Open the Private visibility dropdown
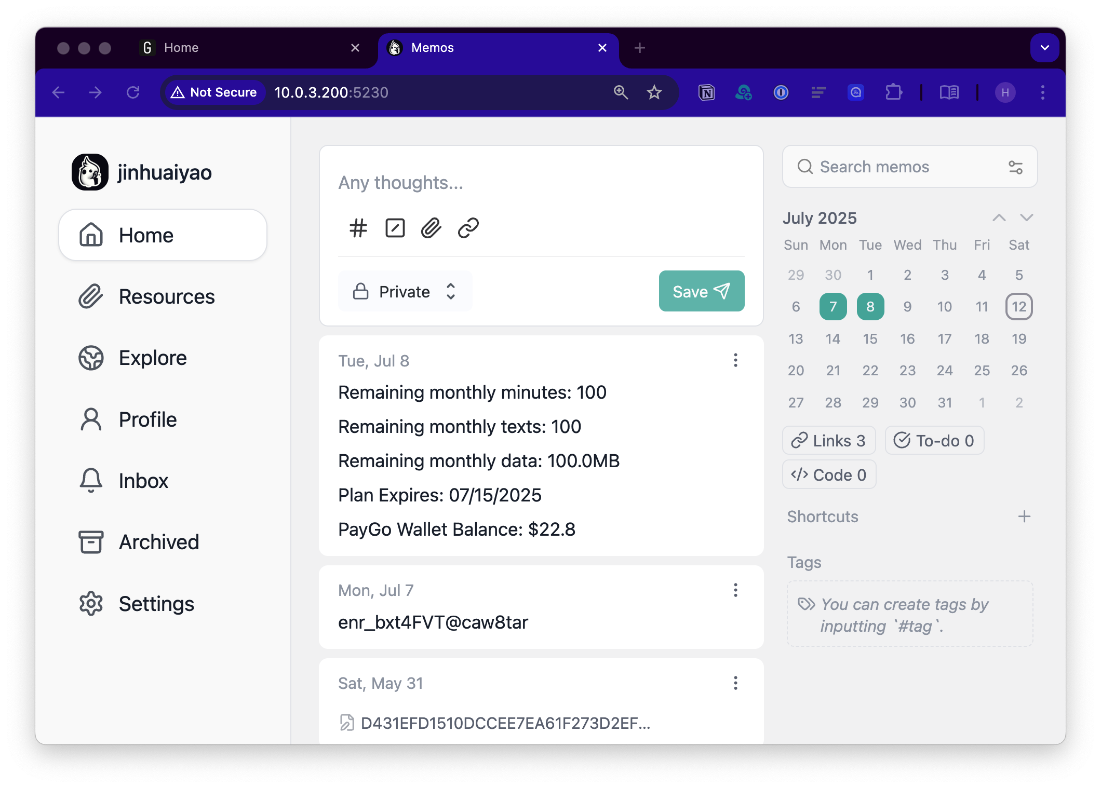Image resolution: width=1101 pixels, height=788 pixels. point(405,292)
